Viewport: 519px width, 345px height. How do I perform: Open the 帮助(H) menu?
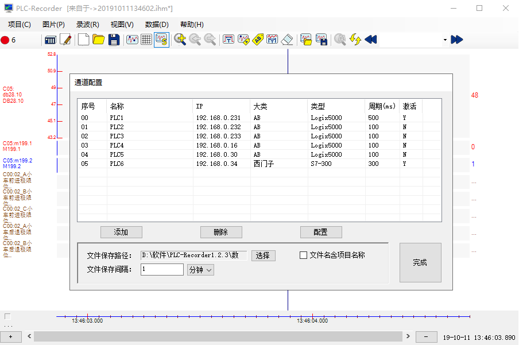pyautogui.click(x=192, y=25)
